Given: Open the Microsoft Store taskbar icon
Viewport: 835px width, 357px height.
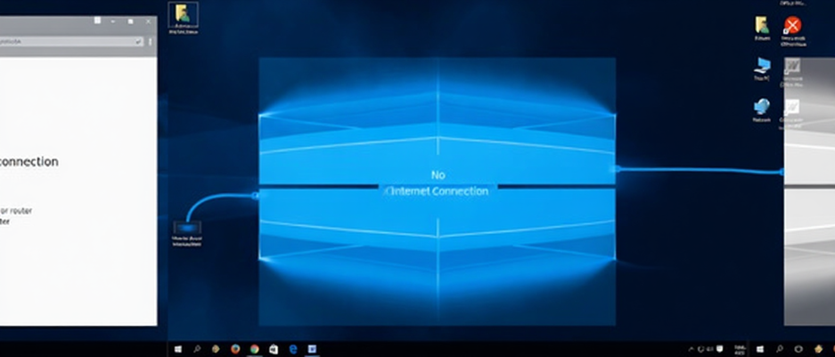Looking at the screenshot, I should coord(274,349).
